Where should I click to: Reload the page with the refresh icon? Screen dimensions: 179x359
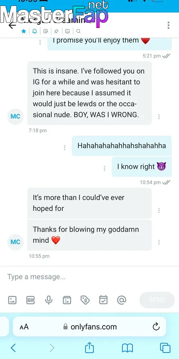[156, 326]
